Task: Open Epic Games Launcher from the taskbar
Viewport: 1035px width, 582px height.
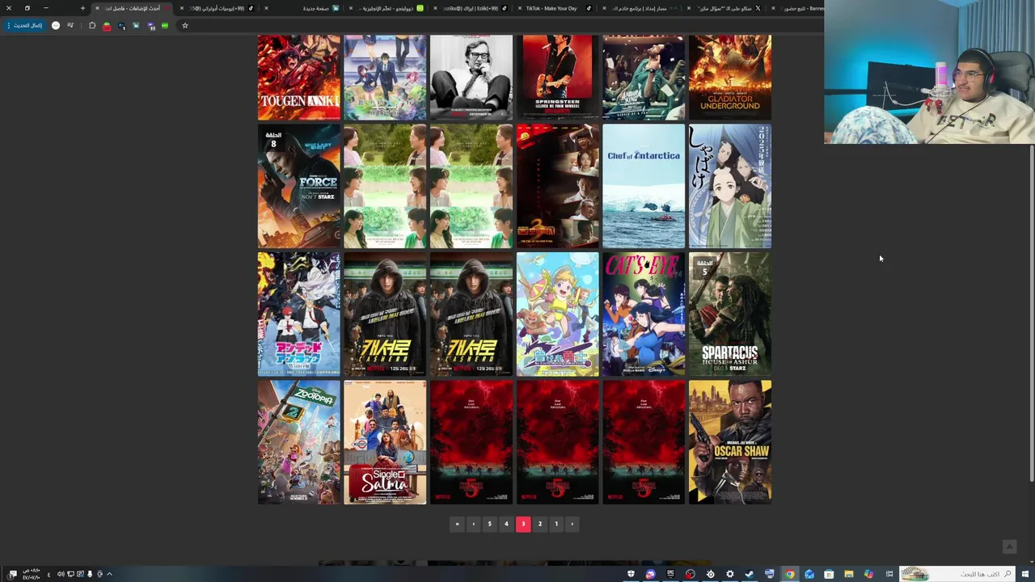Action: coord(670,574)
